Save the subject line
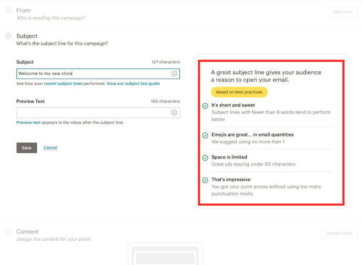Viewport: 363px width, 265px height. click(x=27, y=148)
